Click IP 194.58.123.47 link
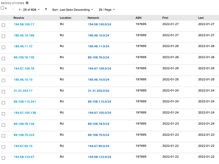 pyautogui.click(x=24, y=157)
